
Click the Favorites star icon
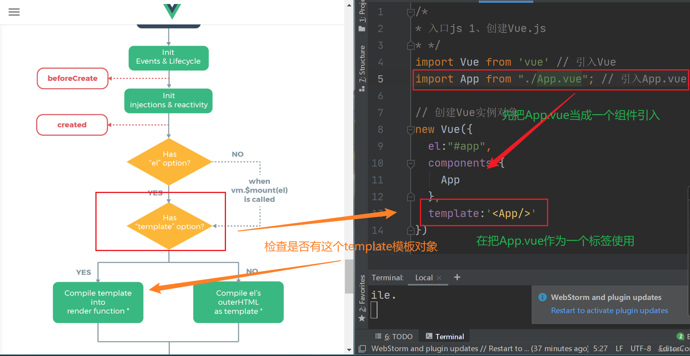(362, 318)
